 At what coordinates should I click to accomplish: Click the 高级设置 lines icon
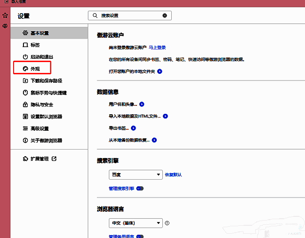tap(25, 128)
